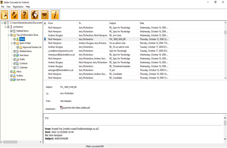The image size is (227, 148).
Task: Open the QuickWins PDF attachment icon
Action: click(61, 108)
